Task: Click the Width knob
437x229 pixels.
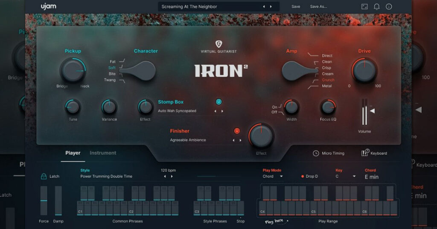Action: pos(291,107)
